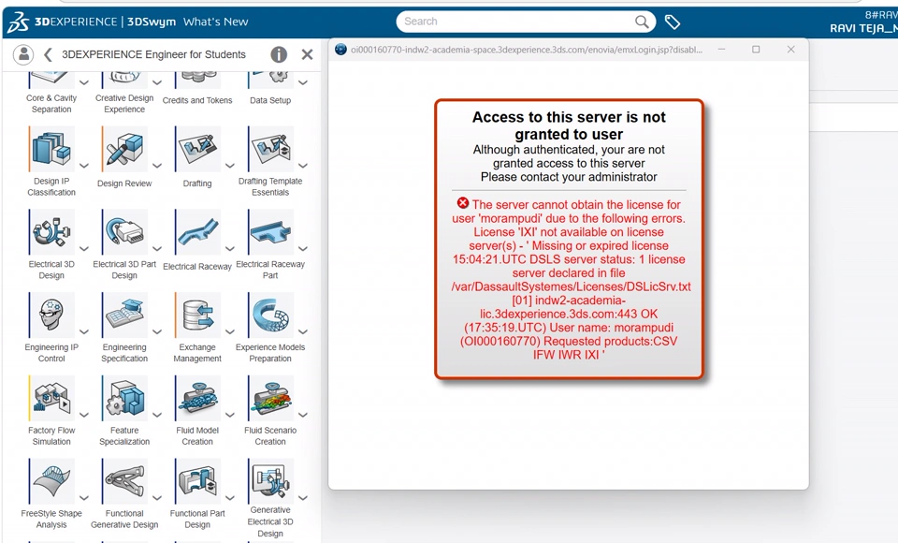Open Experience Models Preparation app
Viewport: 898px width, 543px height.
pos(271,316)
